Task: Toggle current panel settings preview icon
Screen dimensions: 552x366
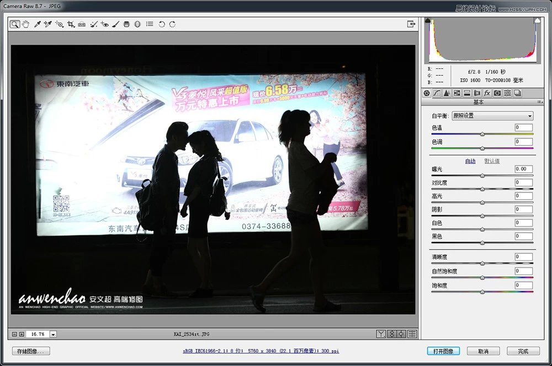Action: point(412,334)
